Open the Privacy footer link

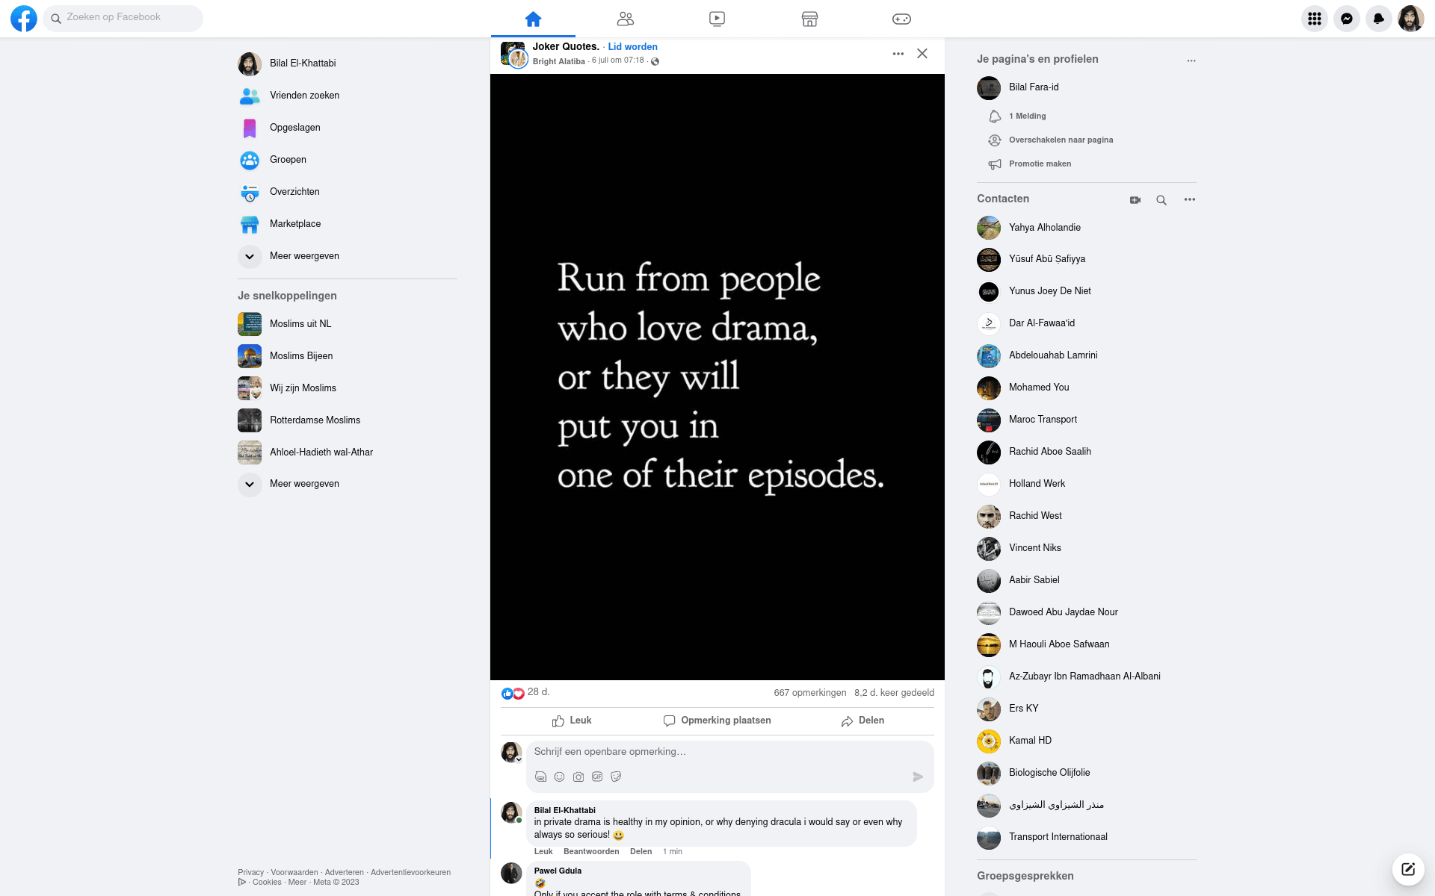coord(251,872)
